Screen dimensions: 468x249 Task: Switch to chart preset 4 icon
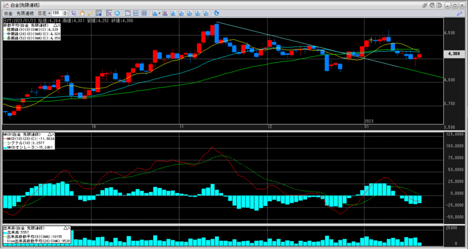click(198, 13)
